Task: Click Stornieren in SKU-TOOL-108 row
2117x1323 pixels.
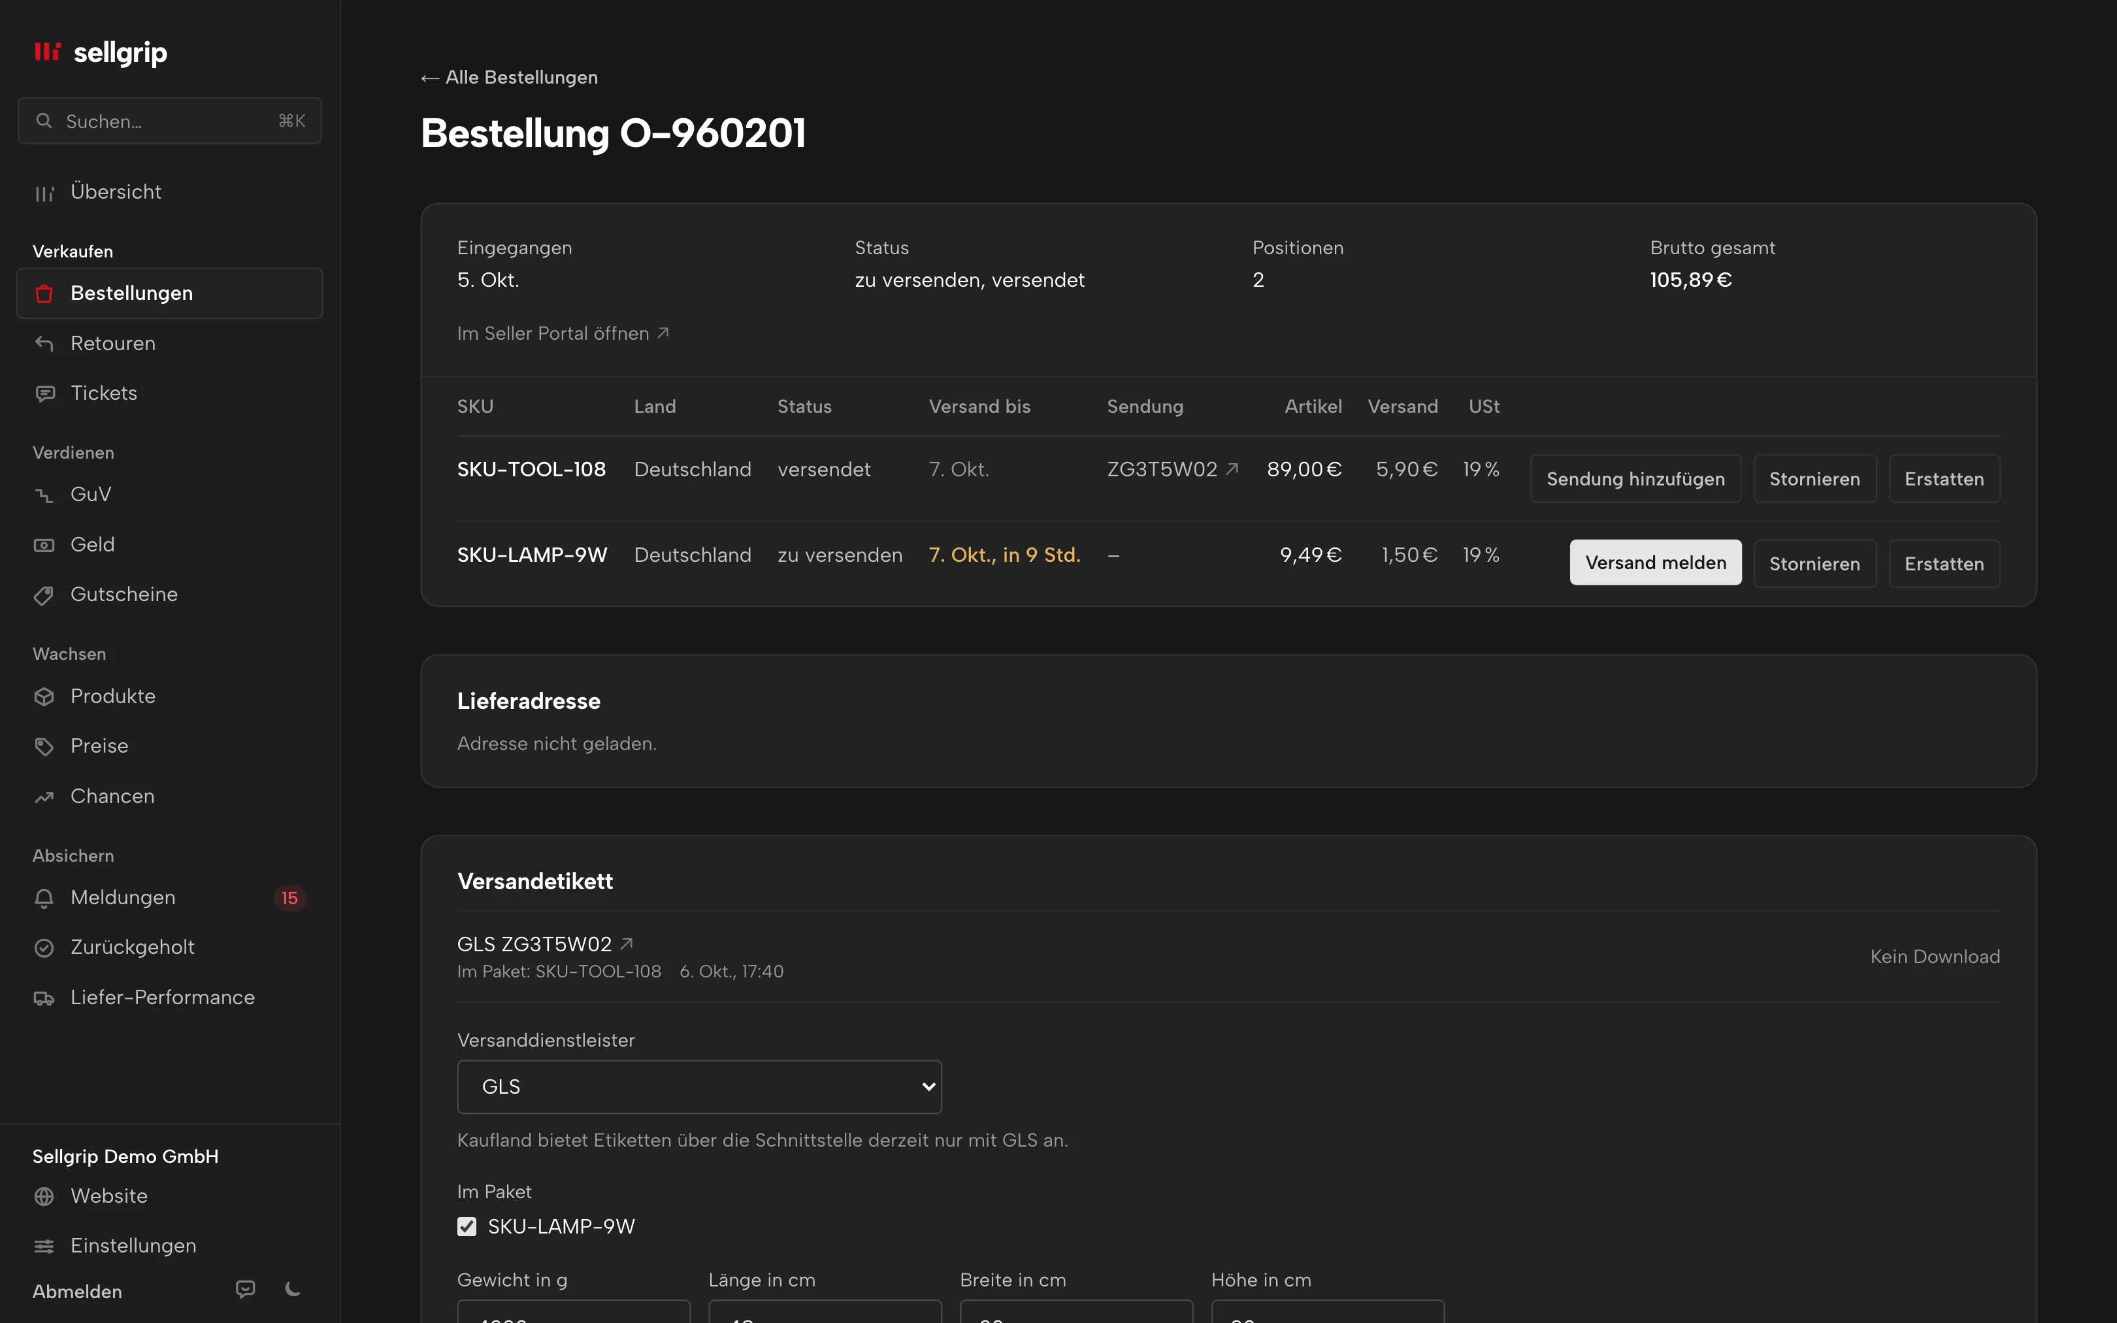Action: tap(1814, 479)
